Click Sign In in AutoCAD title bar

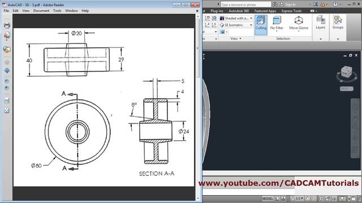pos(290,5)
